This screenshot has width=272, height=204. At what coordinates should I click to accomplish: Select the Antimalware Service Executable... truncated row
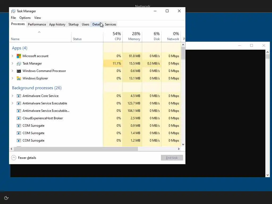pyautogui.click(x=95, y=111)
